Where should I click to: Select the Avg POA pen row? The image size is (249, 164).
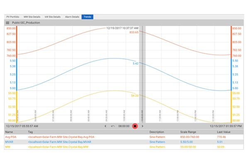(124, 137)
